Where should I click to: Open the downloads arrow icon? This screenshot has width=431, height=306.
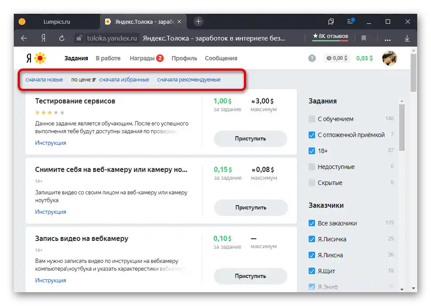click(407, 38)
